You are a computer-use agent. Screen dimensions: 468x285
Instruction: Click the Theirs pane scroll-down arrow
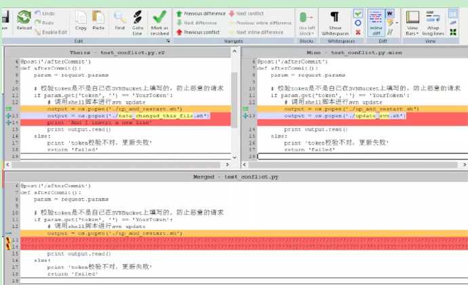pyautogui.click(x=235, y=157)
